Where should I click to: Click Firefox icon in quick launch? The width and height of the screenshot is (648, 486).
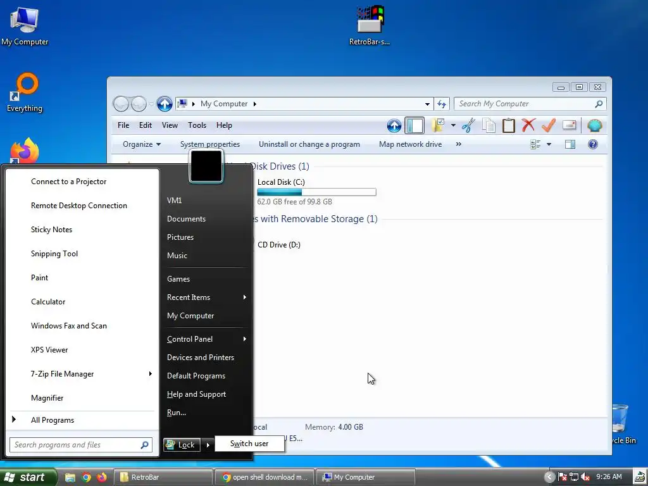coord(102,477)
